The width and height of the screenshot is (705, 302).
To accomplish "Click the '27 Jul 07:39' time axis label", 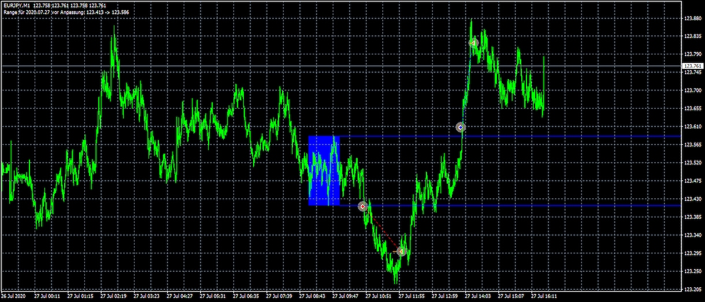I will pos(279,296).
